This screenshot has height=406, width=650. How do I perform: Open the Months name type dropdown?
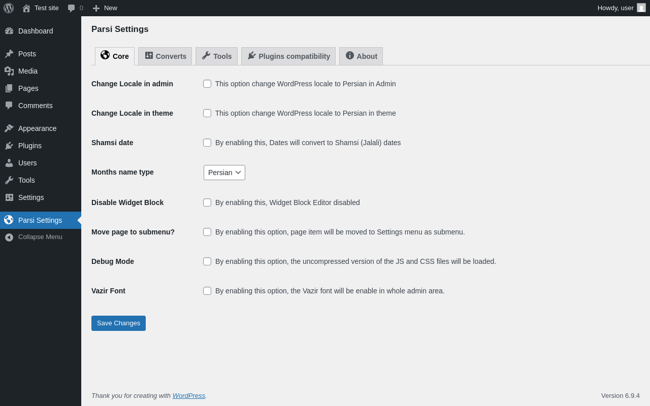224,173
